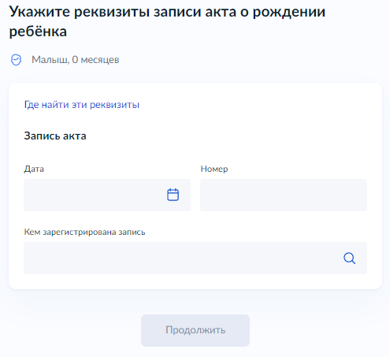Open the calendar date picker icon
390x357 pixels.
coord(173,195)
